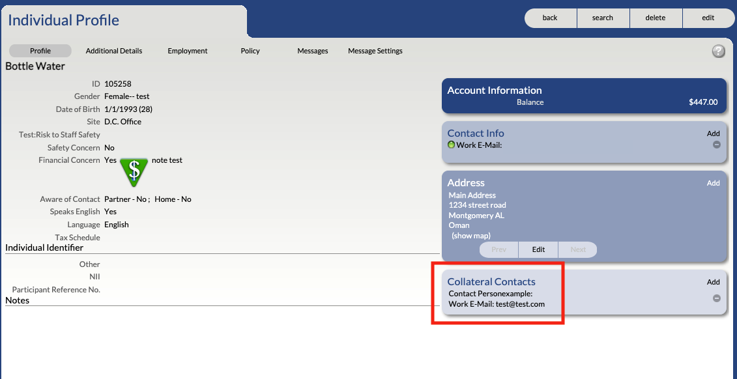Click the balance amount $447.00
This screenshot has height=379, width=737.
pyautogui.click(x=703, y=102)
